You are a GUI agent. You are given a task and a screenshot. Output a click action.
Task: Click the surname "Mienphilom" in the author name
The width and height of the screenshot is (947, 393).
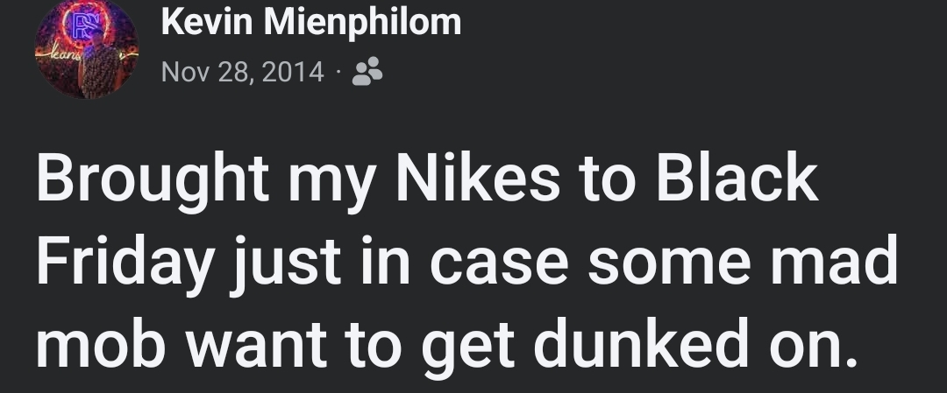tap(362, 21)
